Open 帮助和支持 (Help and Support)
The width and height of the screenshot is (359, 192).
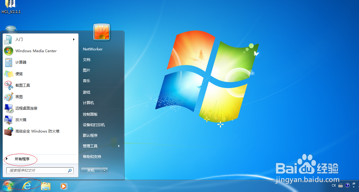tap(92, 157)
